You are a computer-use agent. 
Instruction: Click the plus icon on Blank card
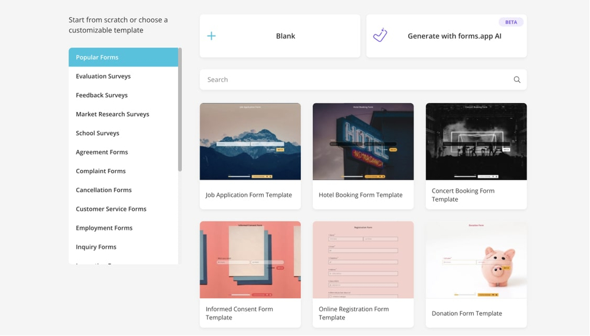[211, 36]
